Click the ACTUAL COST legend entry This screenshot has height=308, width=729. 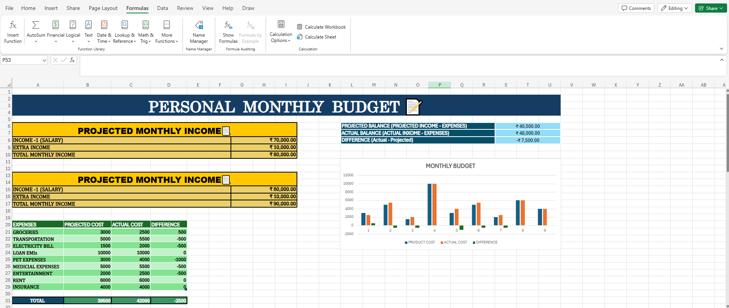[454, 242]
